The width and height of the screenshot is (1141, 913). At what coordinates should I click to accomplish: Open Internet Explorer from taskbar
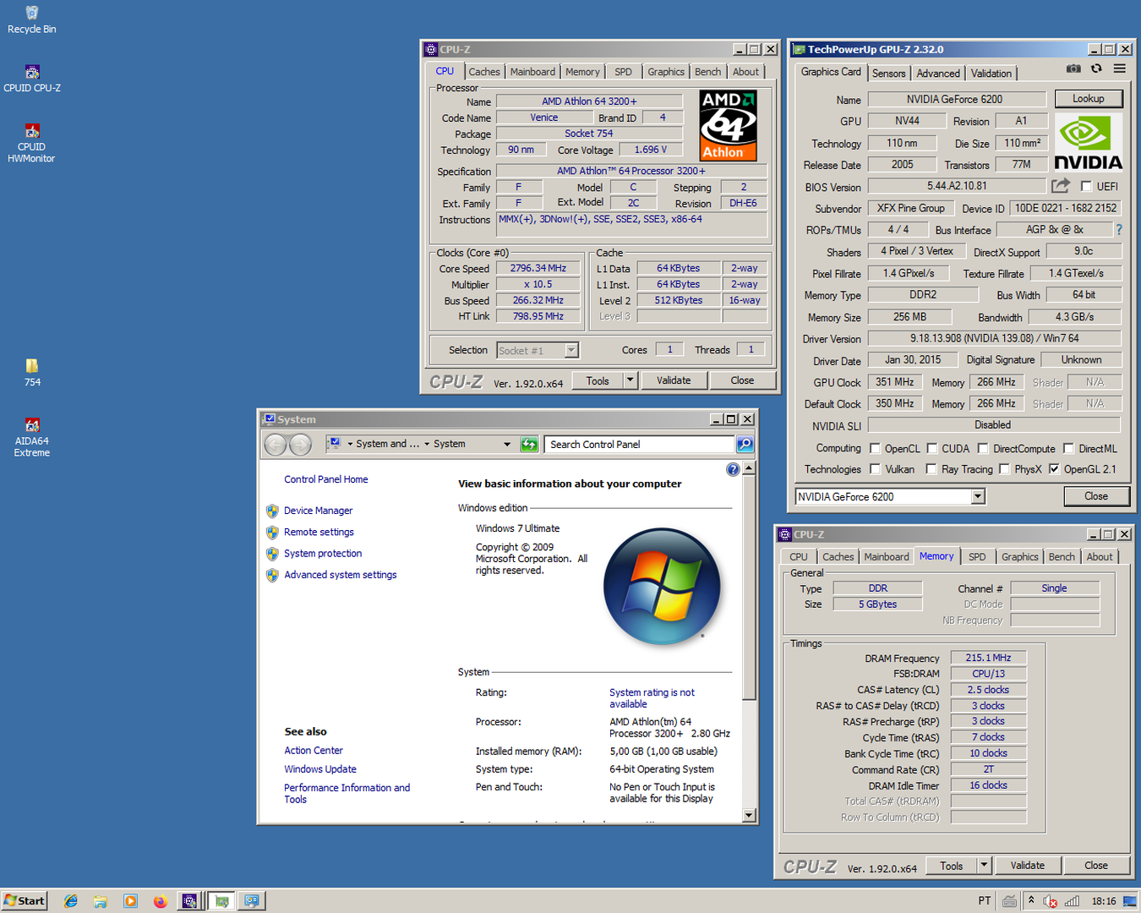(x=71, y=901)
